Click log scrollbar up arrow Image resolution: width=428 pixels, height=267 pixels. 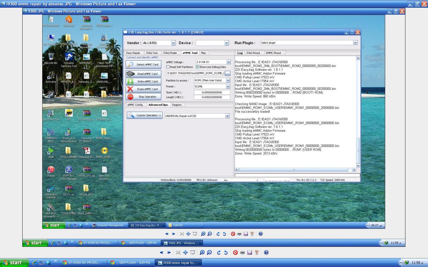pos(358,58)
